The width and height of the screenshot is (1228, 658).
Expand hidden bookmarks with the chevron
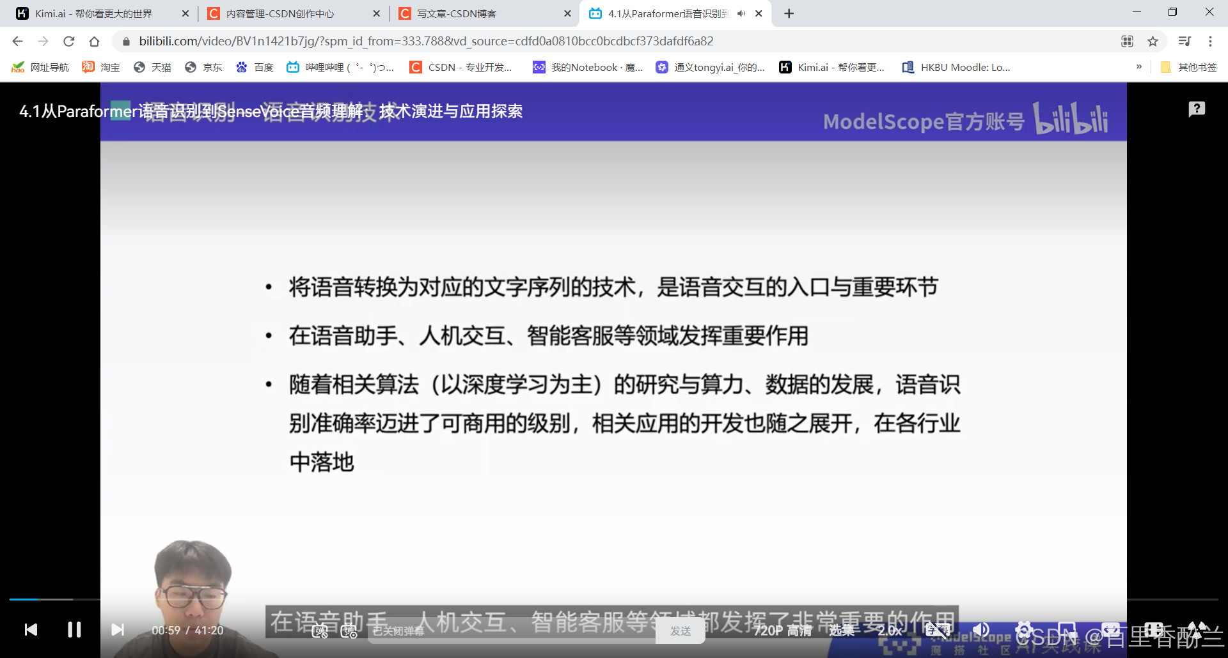tap(1139, 66)
